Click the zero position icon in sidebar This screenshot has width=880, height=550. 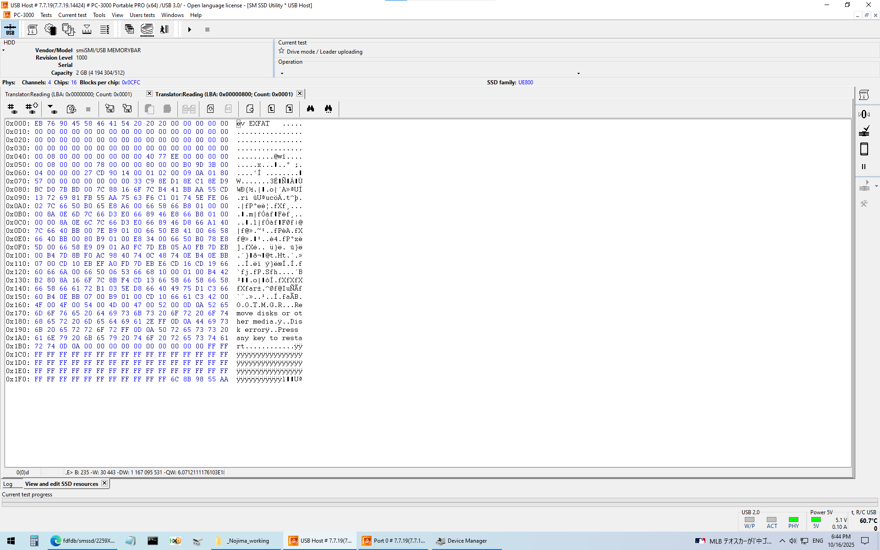click(x=864, y=114)
